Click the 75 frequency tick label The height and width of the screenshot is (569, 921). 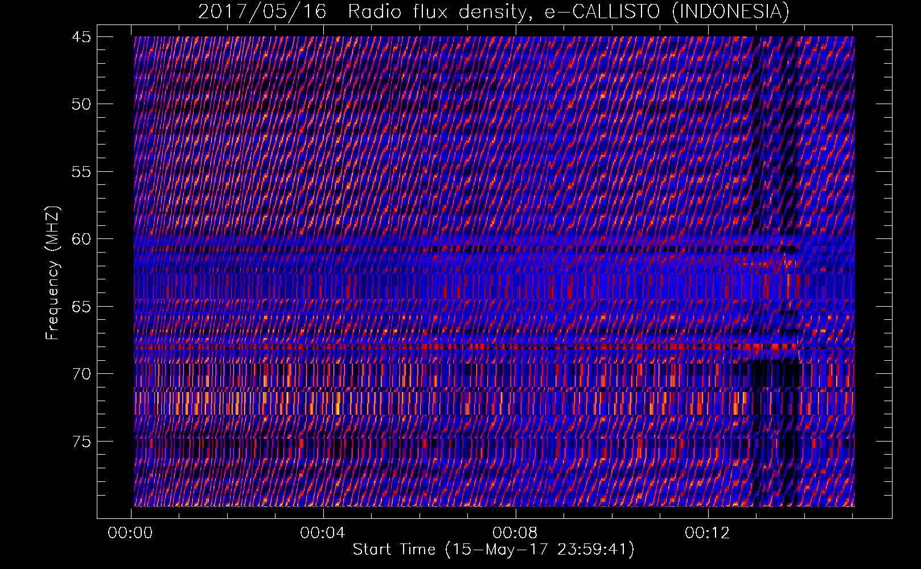81,442
